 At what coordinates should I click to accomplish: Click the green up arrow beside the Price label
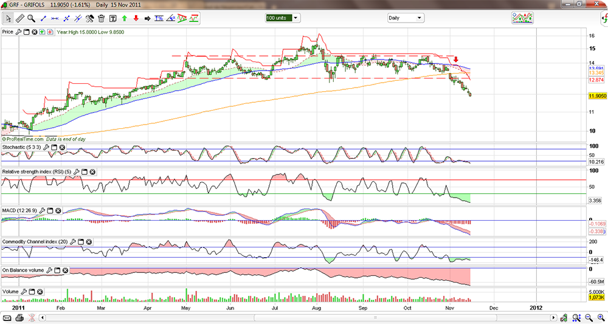coord(42,32)
